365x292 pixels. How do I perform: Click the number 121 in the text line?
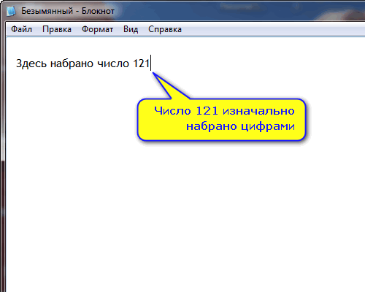141,64
